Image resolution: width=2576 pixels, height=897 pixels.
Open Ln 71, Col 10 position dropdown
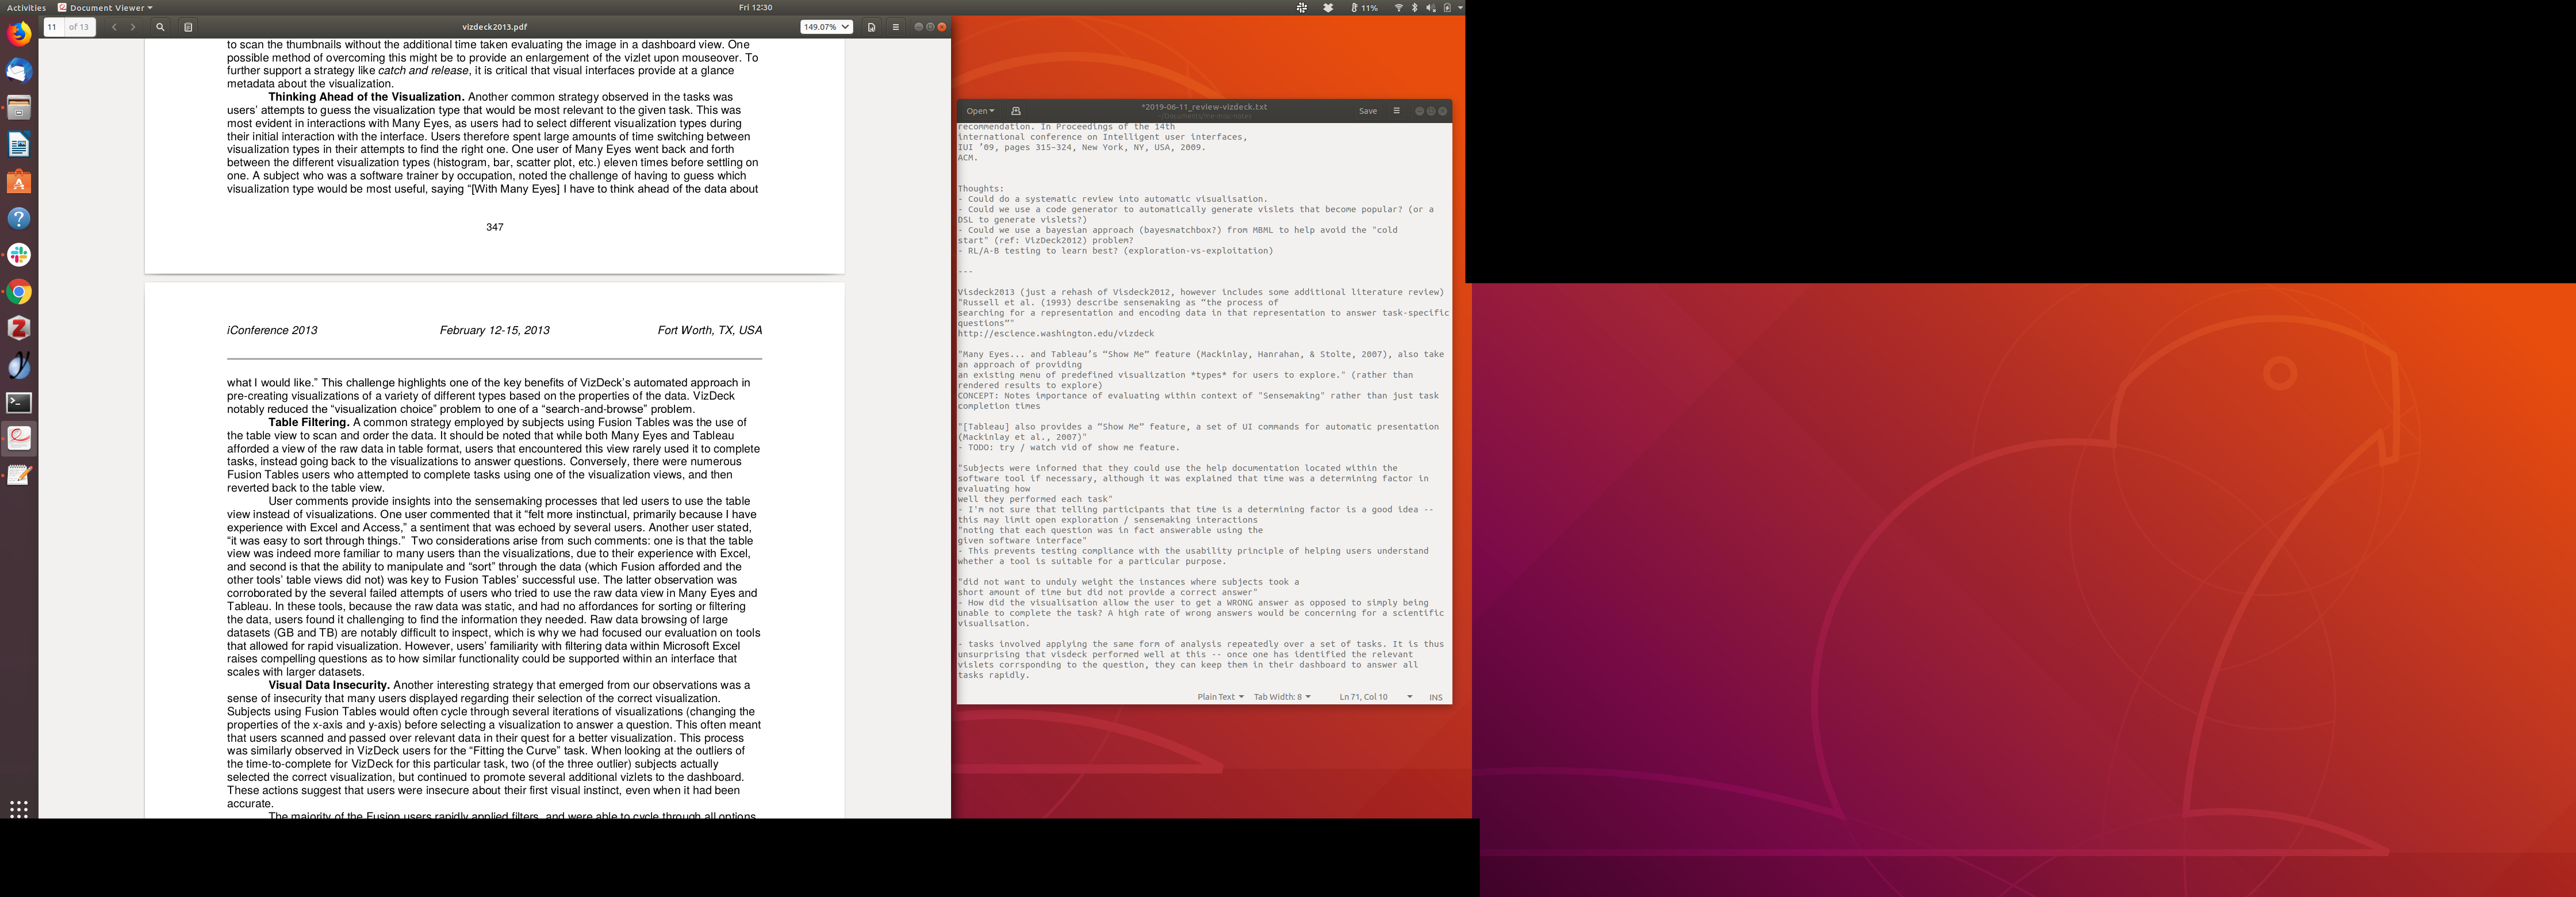pyautogui.click(x=1375, y=697)
